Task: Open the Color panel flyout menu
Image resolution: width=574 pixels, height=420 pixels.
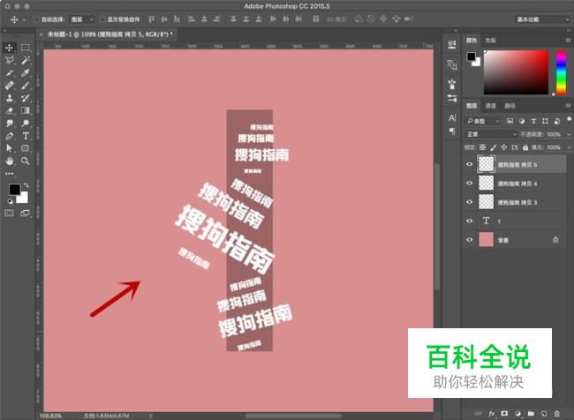Action: click(568, 41)
